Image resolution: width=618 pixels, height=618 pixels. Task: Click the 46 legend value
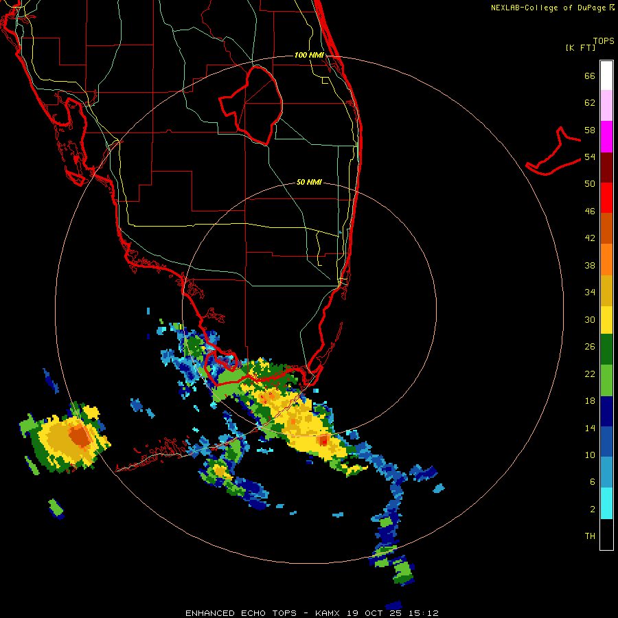pyautogui.click(x=590, y=211)
